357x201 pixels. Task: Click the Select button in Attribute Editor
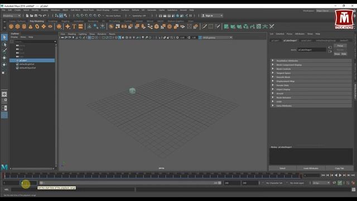[x=283, y=168]
